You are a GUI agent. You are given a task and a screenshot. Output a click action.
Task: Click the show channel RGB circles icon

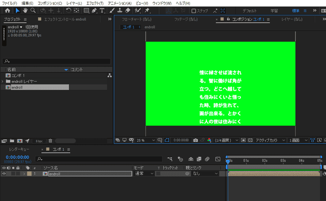click(209, 140)
